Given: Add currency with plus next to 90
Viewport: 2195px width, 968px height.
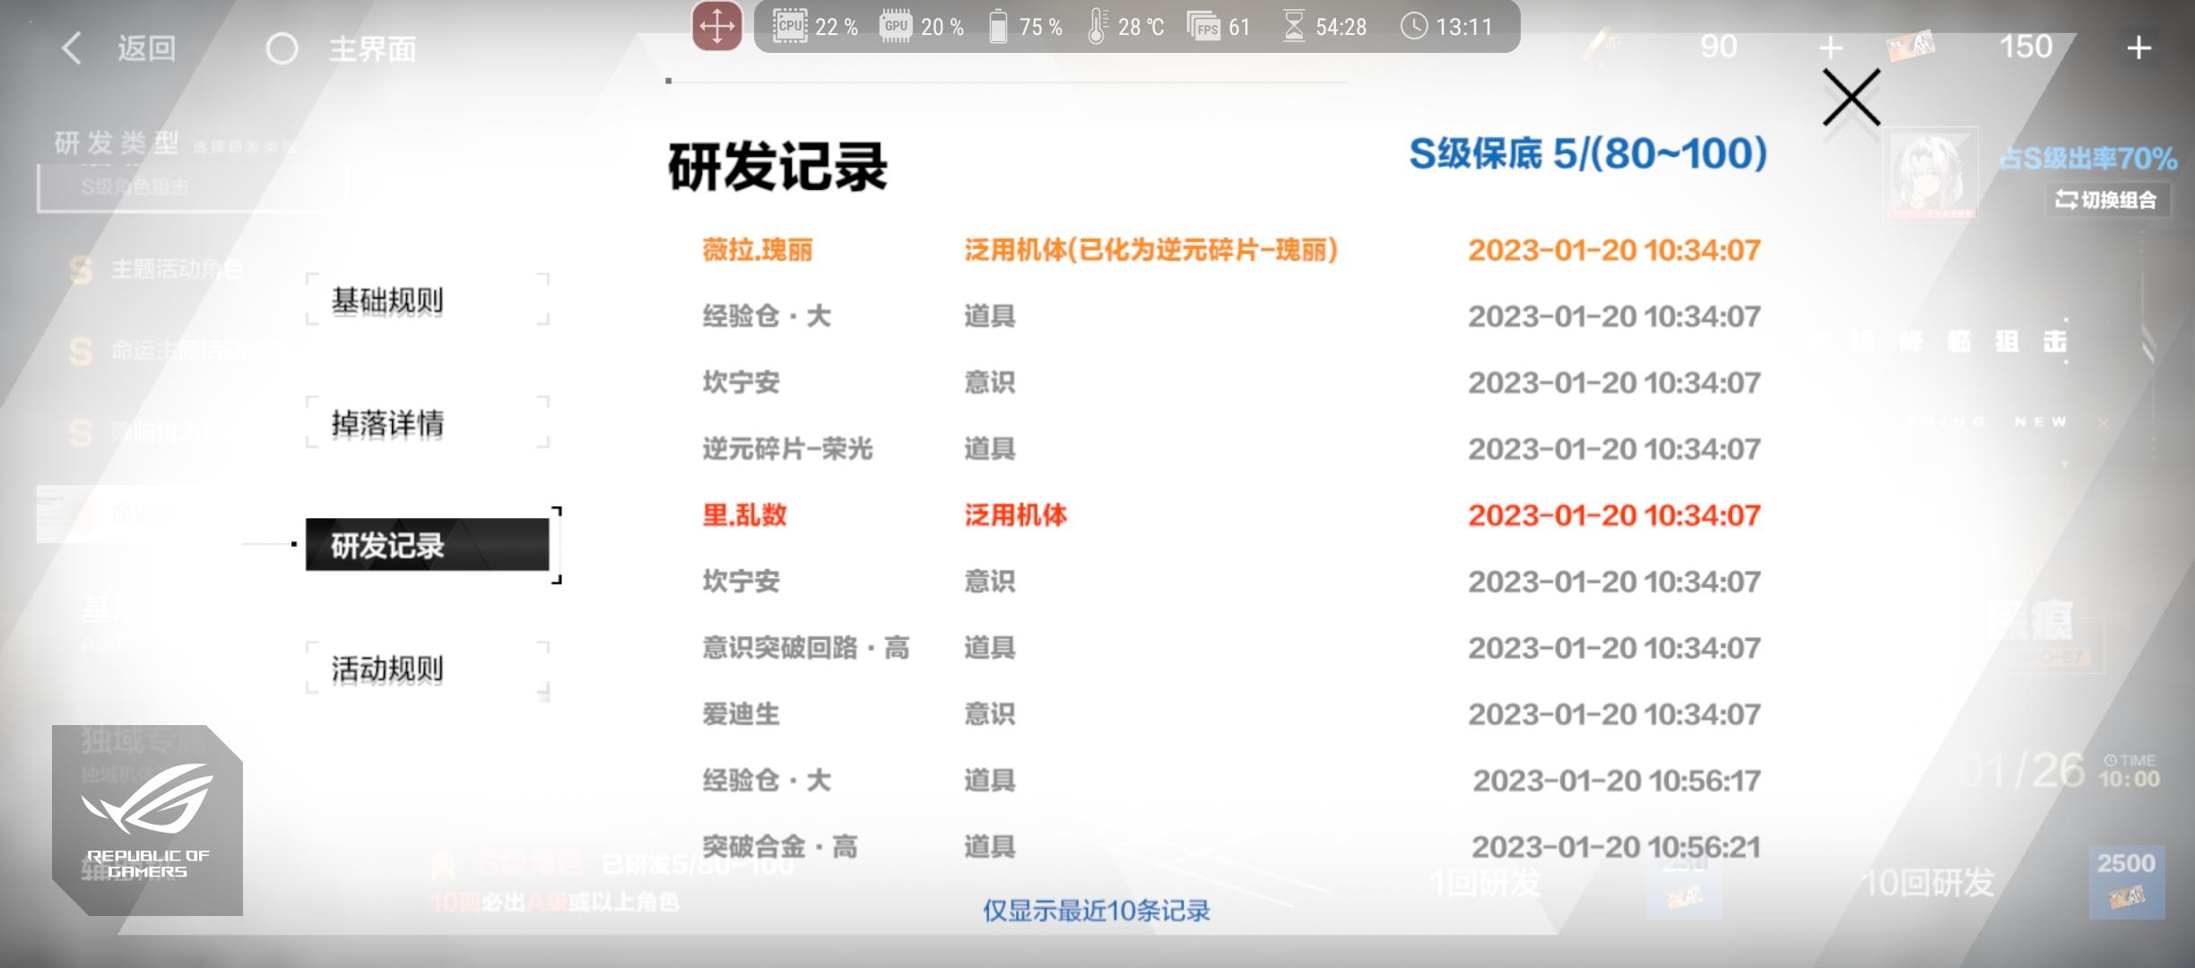Looking at the screenshot, I should [1830, 48].
